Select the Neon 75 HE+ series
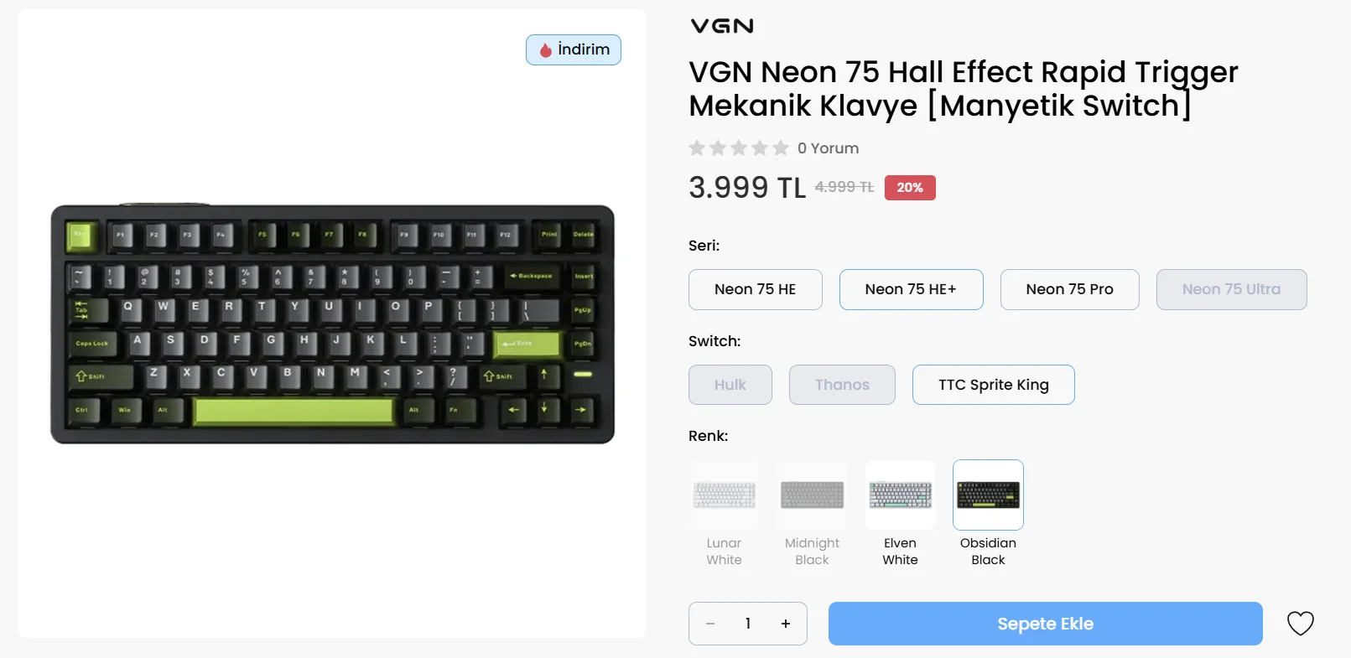The height and width of the screenshot is (658, 1351). click(912, 289)
